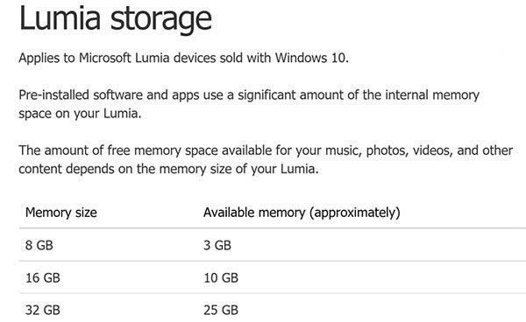
Task: Click the word 'photos' in the paragraph
Action: click(386, 151)
